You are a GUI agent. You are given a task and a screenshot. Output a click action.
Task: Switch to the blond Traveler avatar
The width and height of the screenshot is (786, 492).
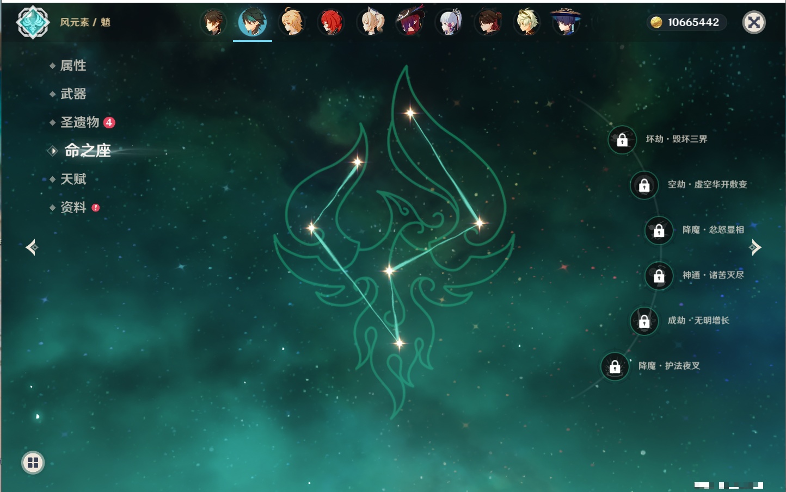tap(292, 22)
